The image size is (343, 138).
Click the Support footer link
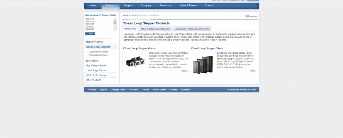(x=103, y=90)
